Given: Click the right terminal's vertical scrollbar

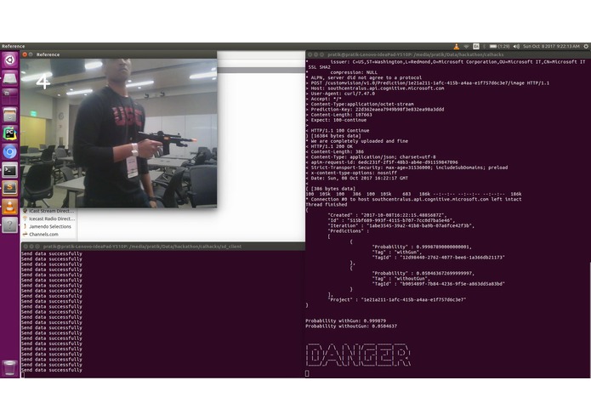Looking at the screenshot, I should coord(589,321).
